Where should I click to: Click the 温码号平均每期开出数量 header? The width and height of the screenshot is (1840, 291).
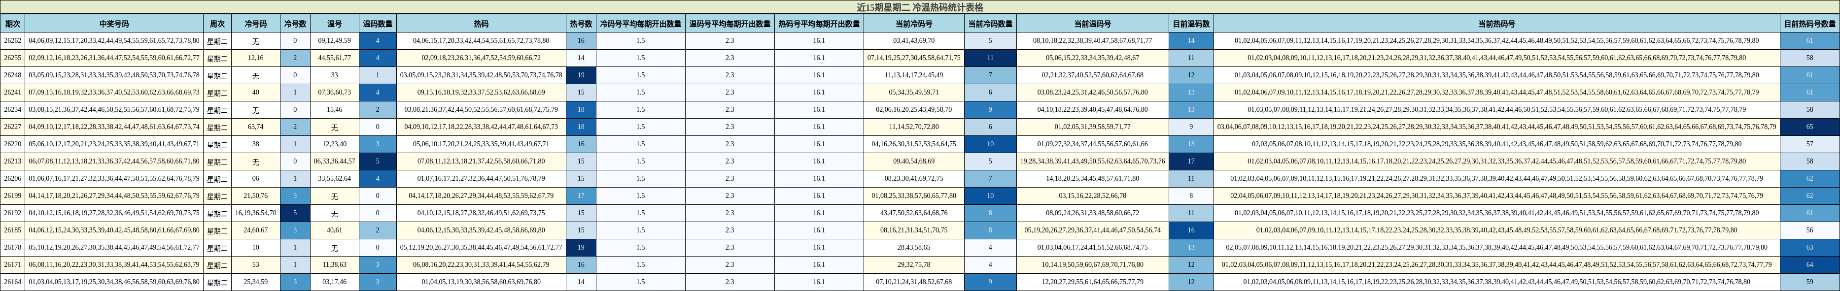pos(729,24)
